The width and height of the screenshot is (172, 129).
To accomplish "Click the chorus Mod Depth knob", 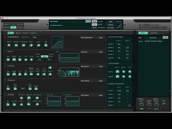I will 38,74.
